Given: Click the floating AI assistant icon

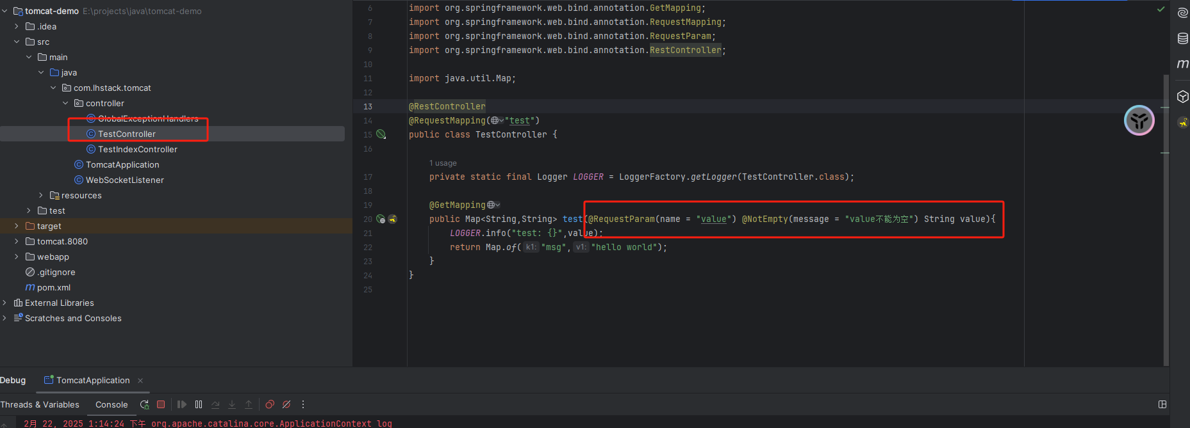Looking at the screenshot, I should (1139, 120).
